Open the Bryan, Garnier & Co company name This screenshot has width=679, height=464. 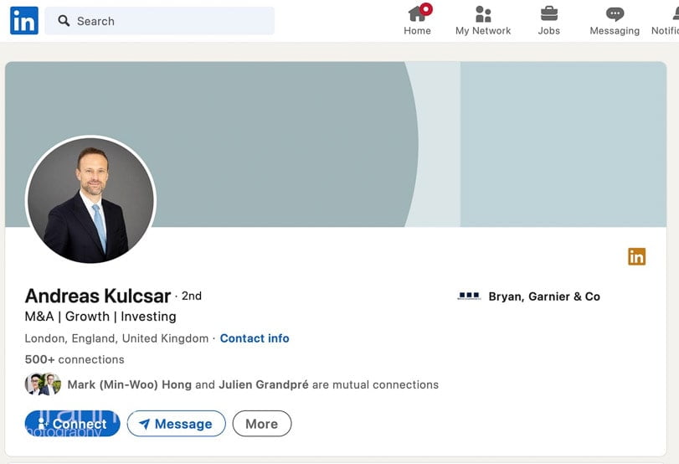click(544, 296)
